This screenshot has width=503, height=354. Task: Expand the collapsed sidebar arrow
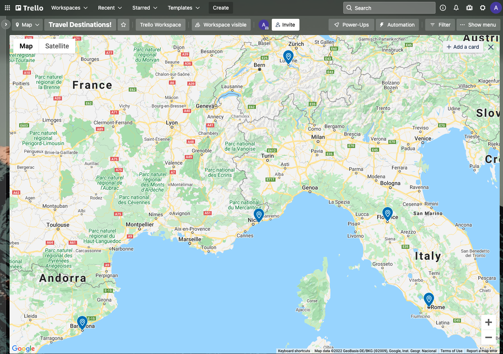(6, 24)
